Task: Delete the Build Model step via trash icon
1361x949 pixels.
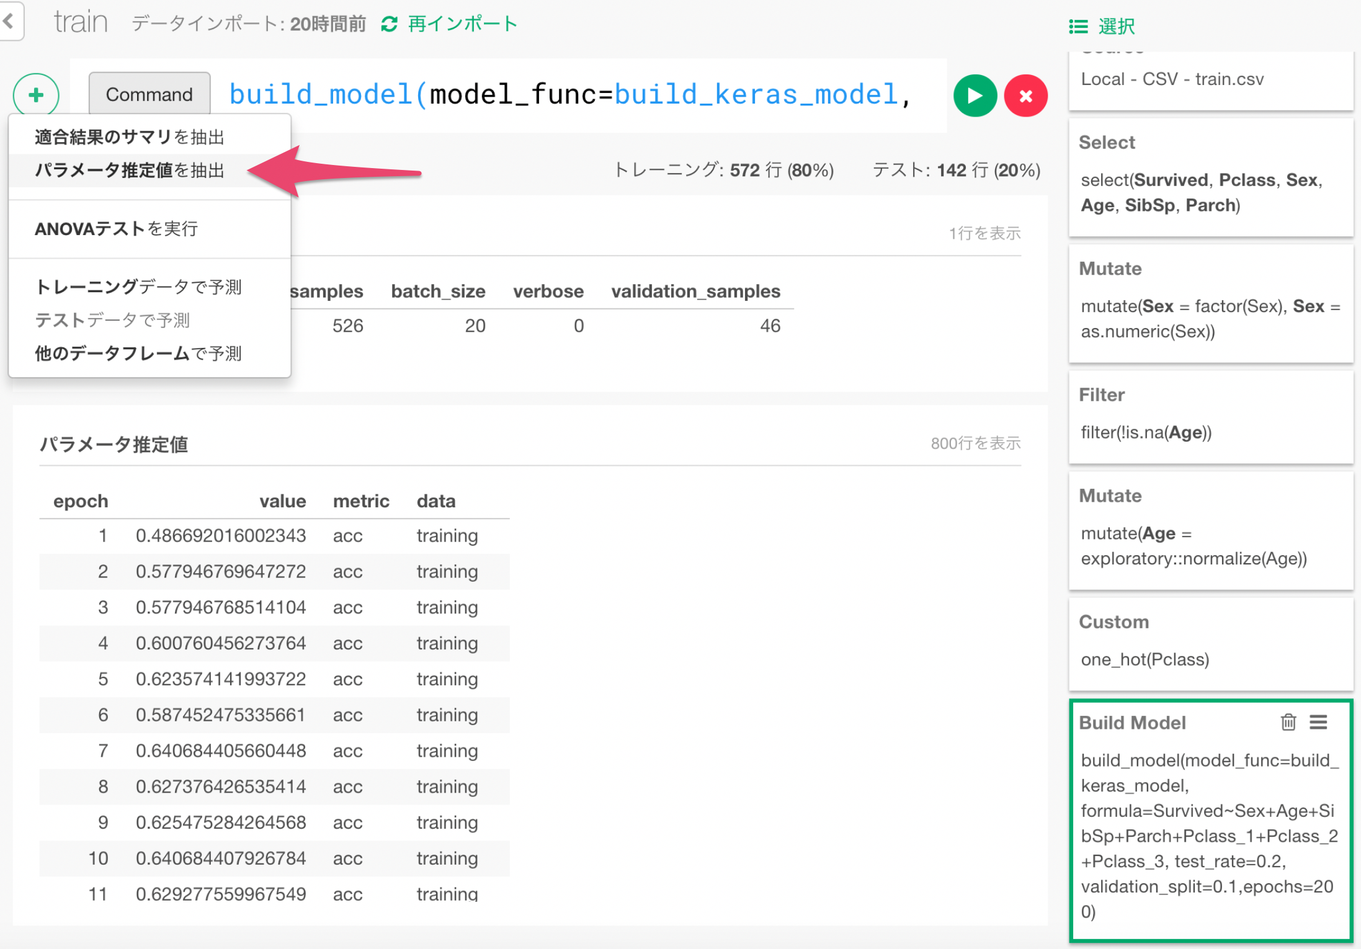Action: pyautogui.click(x=1288, y=722)
